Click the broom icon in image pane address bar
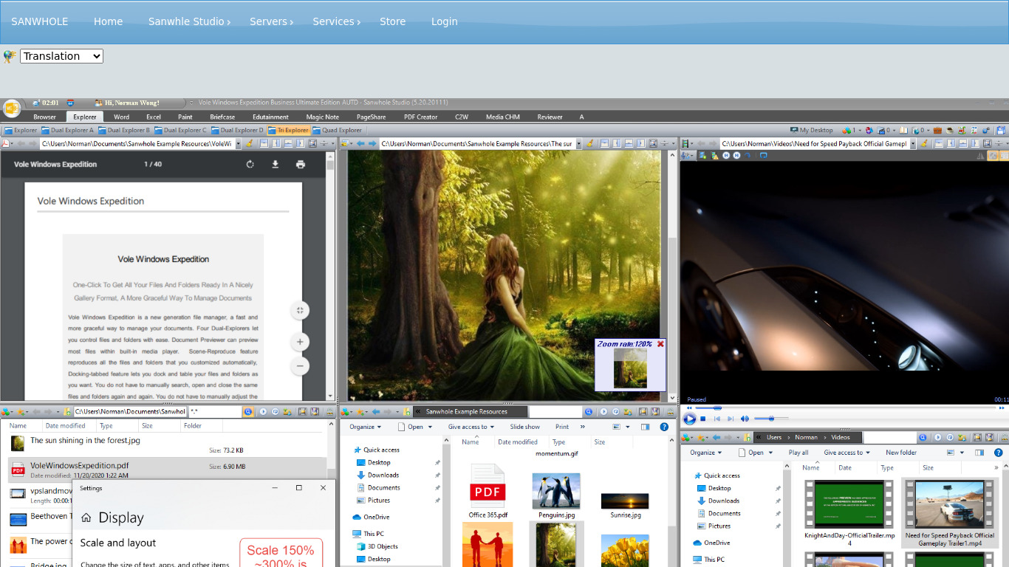This screenshot has height=567, width=1009. 590,143
